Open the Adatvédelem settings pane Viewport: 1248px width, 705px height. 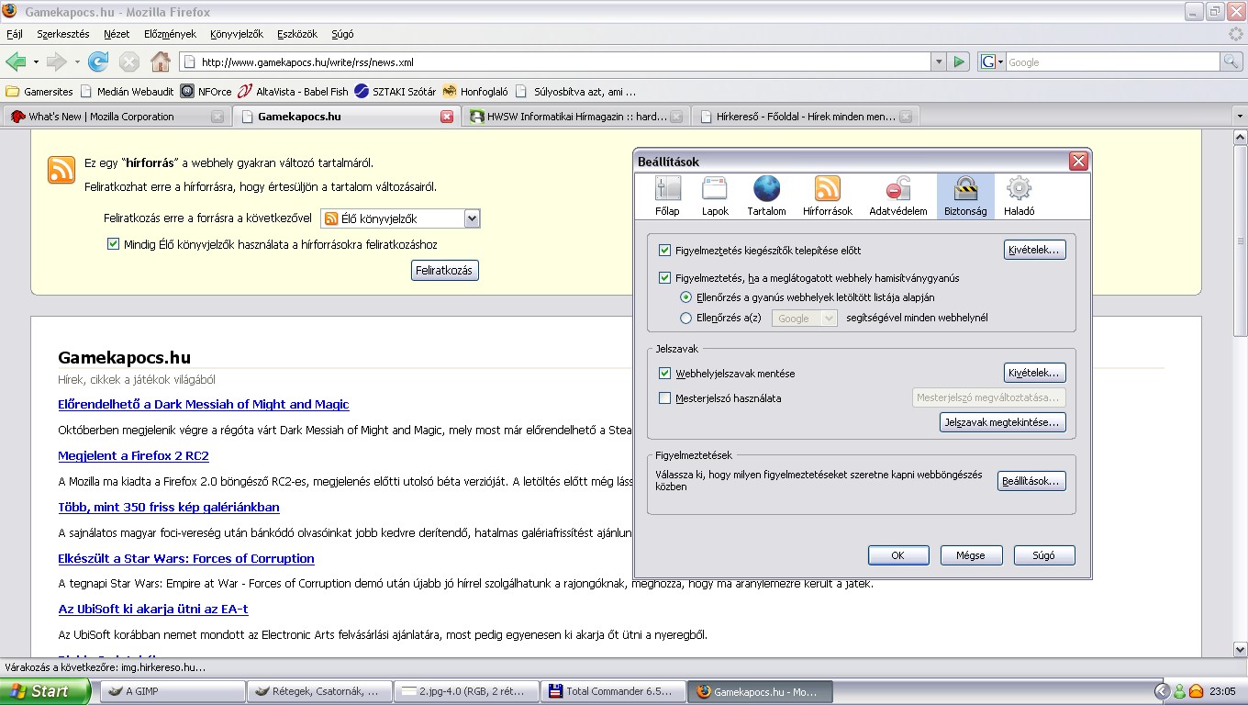click(897, 196)
